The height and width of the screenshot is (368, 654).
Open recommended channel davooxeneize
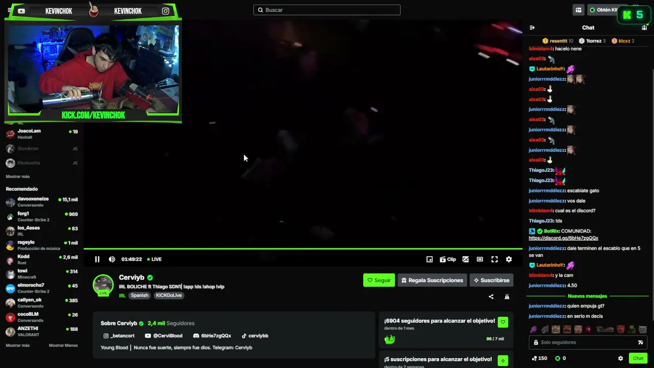tap(42, 201)
